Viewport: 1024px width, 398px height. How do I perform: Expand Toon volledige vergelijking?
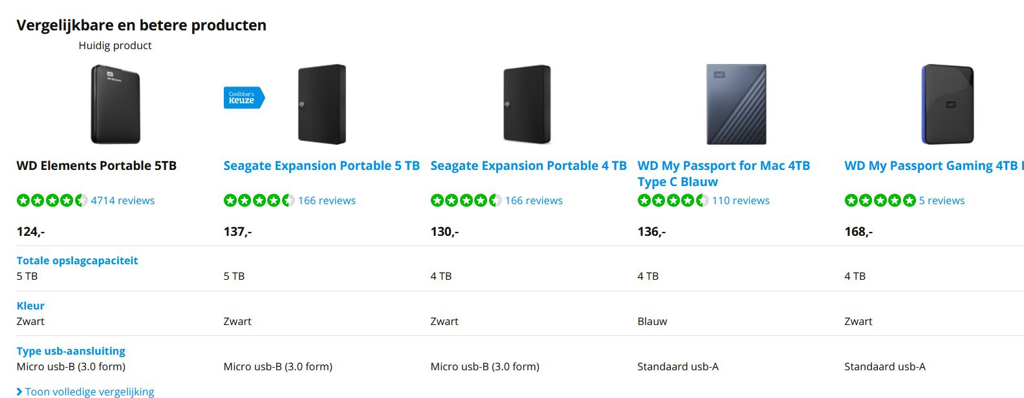(x=85, y=392)
